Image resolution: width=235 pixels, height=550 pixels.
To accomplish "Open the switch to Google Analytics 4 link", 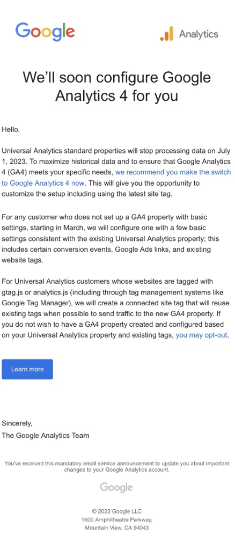I will point(116,178).
